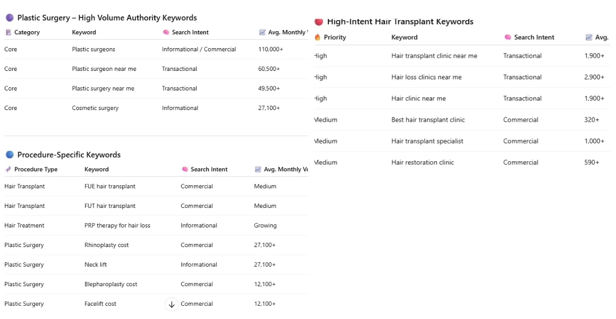The image size is (616, 319).
Task: Select the 'Plastic surgeon near me' keyword cell
Action: point(104,69)
